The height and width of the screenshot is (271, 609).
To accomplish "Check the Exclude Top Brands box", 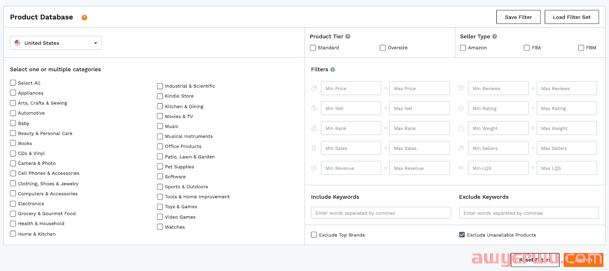I will pyautogui.click(x=314, y=235).
